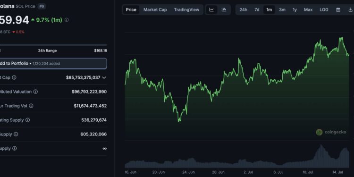Click the 24. Jun axis date label
The image size is (354, 177).
[188, 172]
